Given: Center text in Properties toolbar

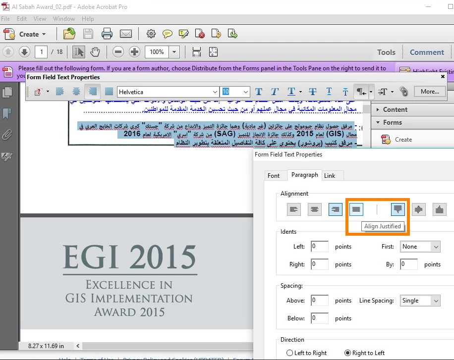Looking at the screenshot, I should (76, 92).
